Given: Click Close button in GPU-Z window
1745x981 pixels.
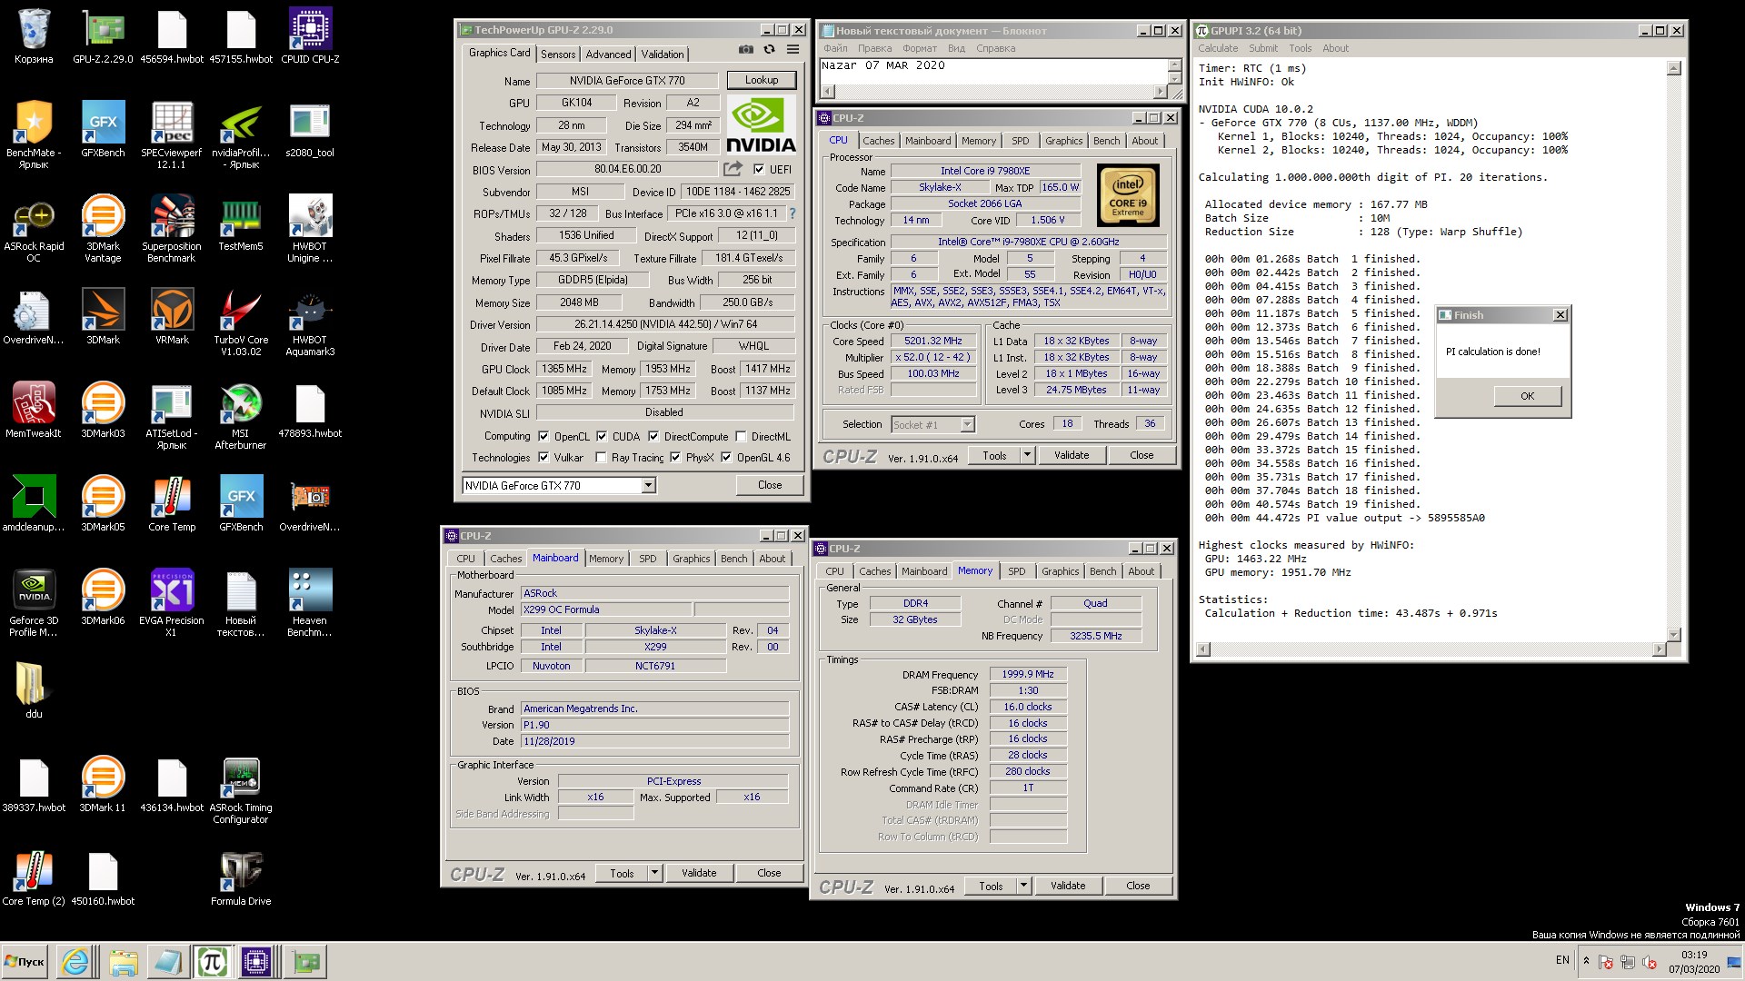Looking at the screenshot, I should 770,485.
